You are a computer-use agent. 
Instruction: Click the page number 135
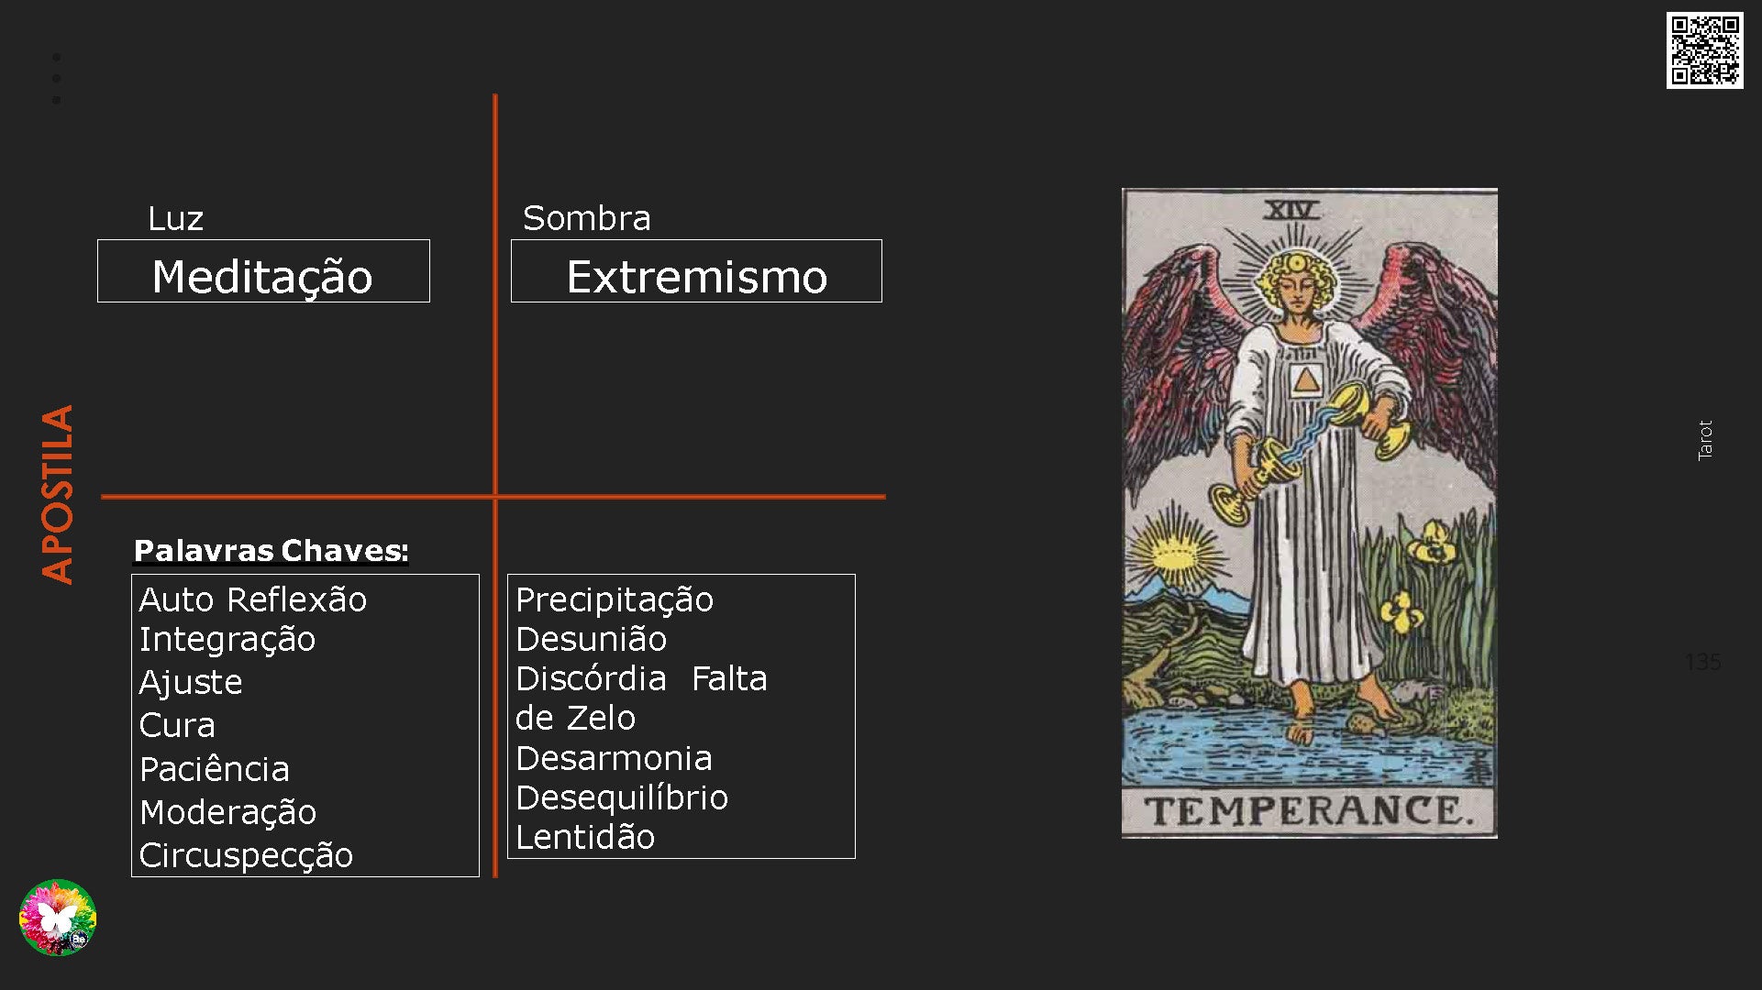1702,662
